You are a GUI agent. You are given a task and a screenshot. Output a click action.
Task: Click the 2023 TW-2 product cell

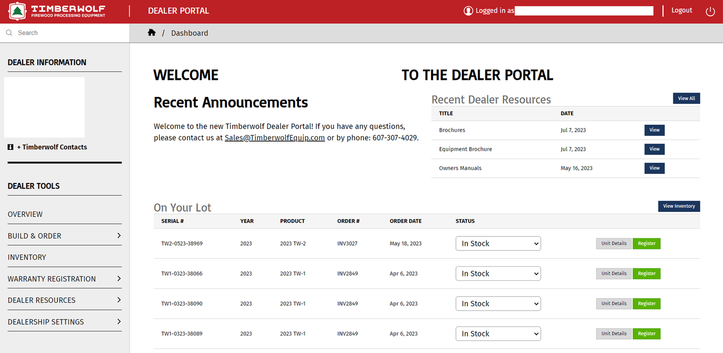(293, 244)
